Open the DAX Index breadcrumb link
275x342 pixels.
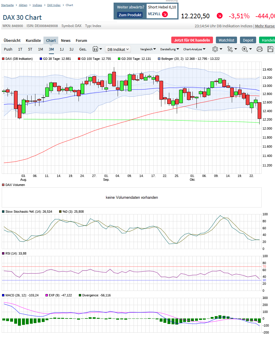click(54, 5)
